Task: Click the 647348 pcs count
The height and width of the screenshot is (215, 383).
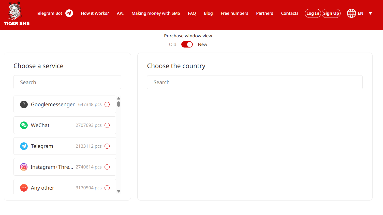Action: click(x=90, y=104)
